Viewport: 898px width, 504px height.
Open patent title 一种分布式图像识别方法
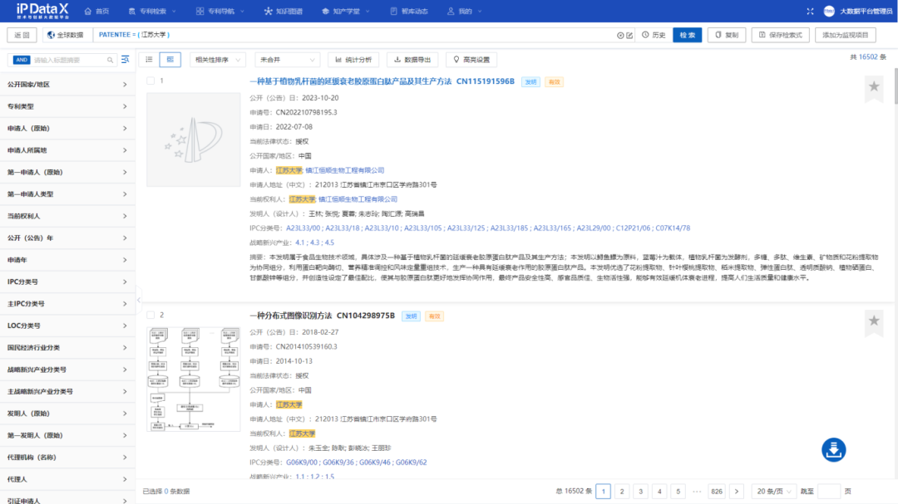click(x=291, y=316)
